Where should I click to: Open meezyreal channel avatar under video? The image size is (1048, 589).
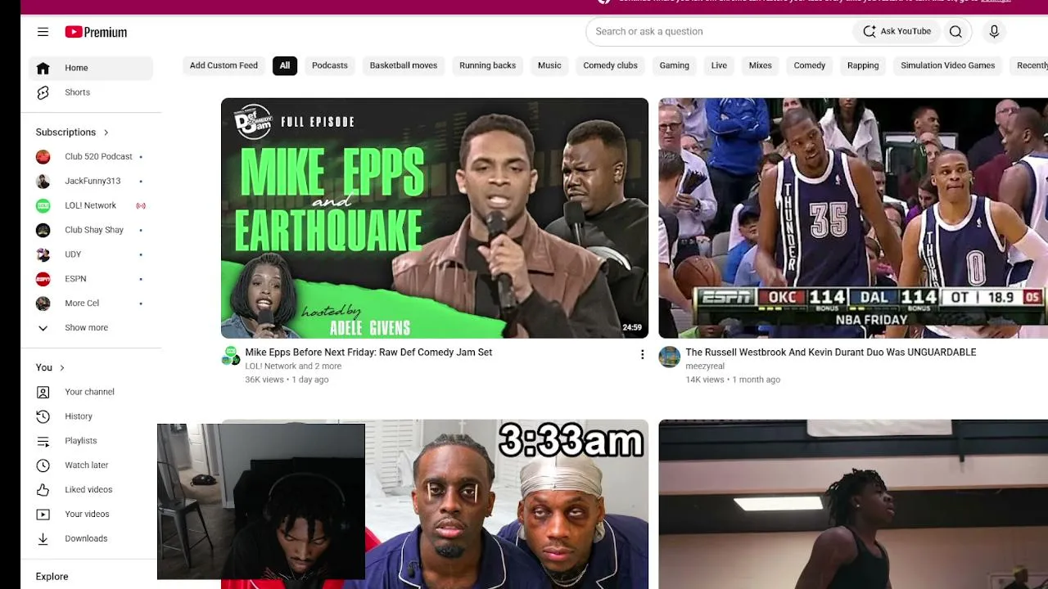pos(670,357)
